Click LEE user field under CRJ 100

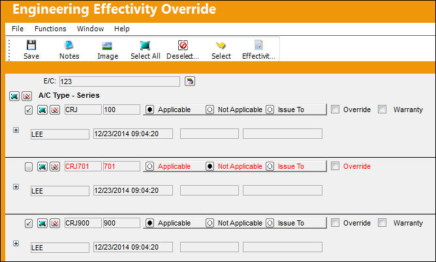[60, 134]
